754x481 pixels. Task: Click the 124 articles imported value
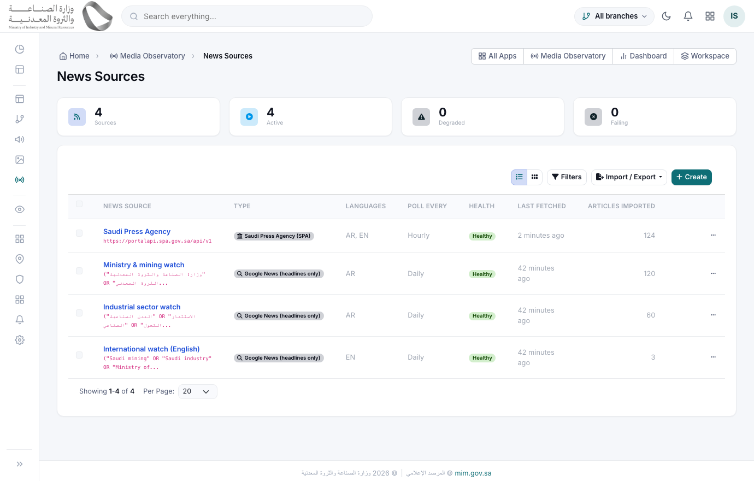tap(649, 236)
